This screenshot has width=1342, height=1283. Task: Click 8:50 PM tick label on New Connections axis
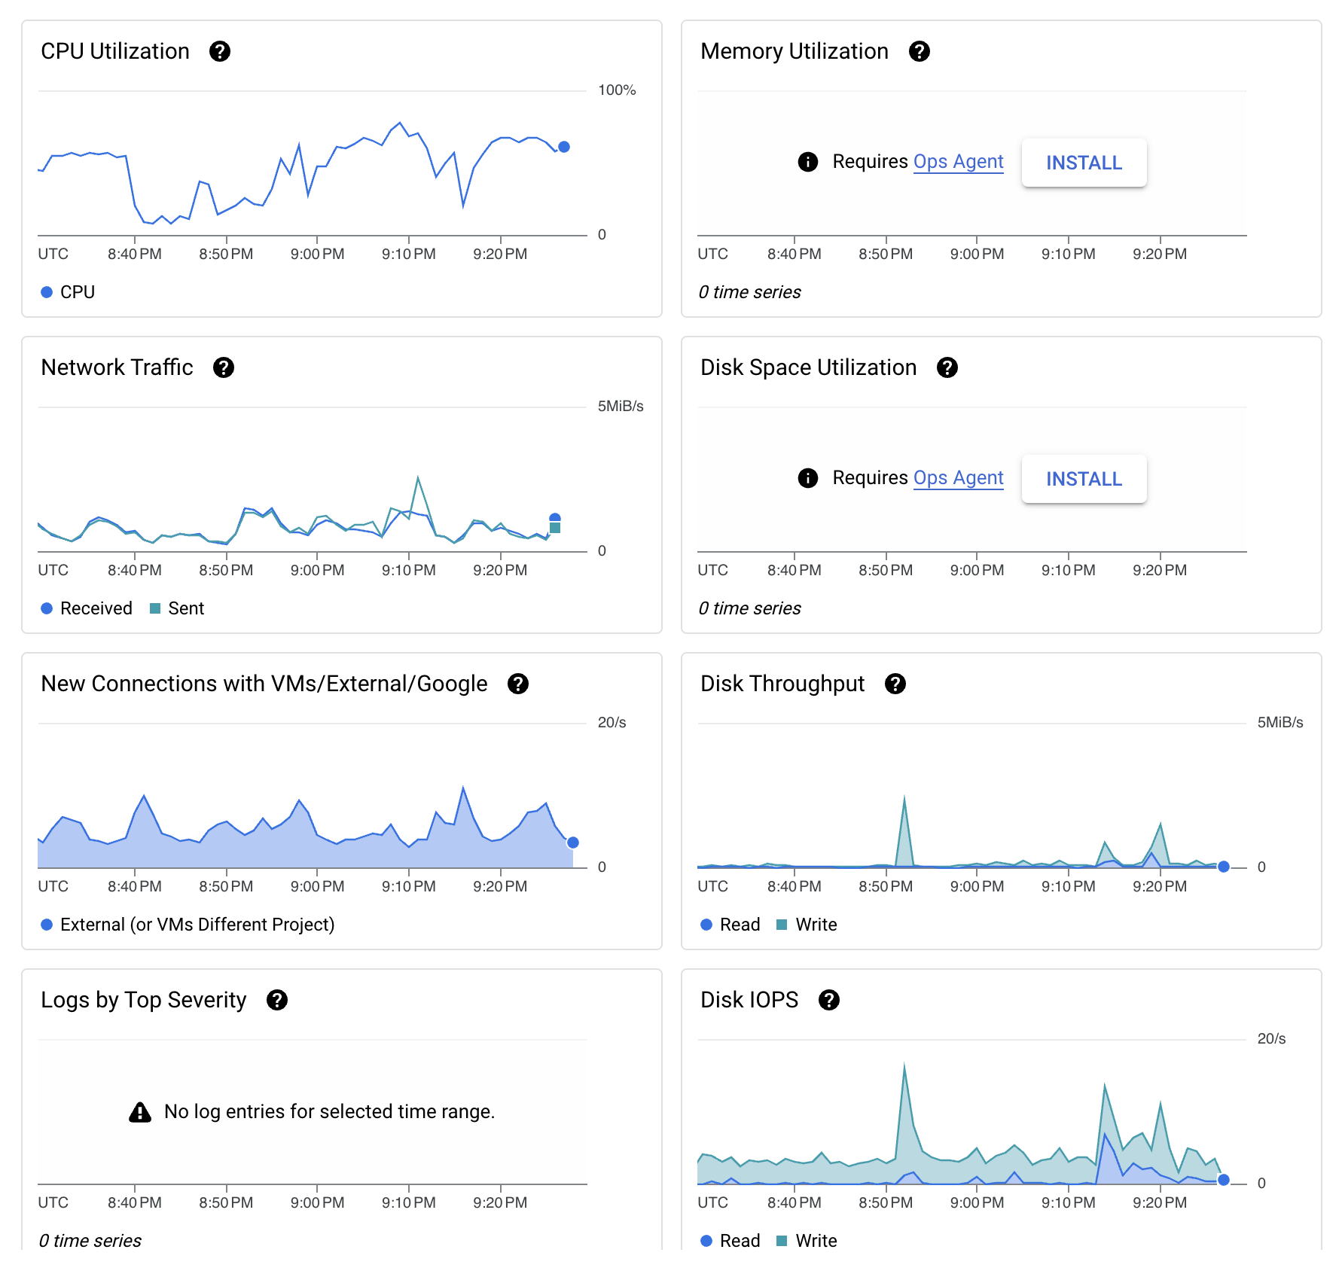226,887
